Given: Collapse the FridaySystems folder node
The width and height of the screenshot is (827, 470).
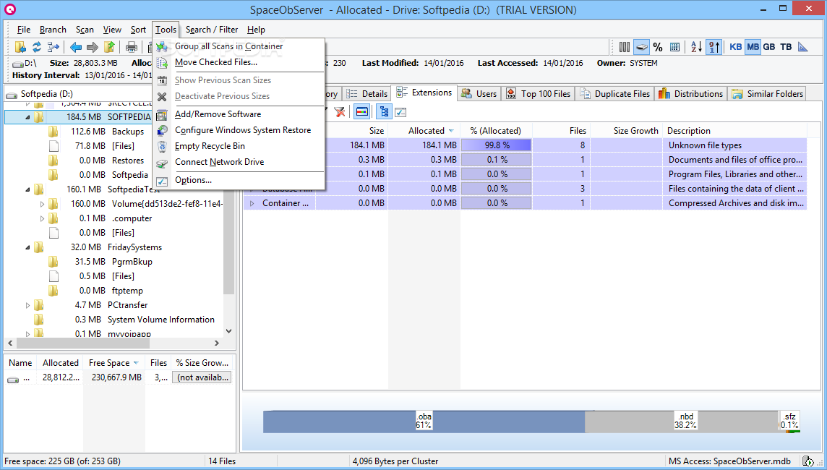Looking at the screenshot, I should (27, 247).
